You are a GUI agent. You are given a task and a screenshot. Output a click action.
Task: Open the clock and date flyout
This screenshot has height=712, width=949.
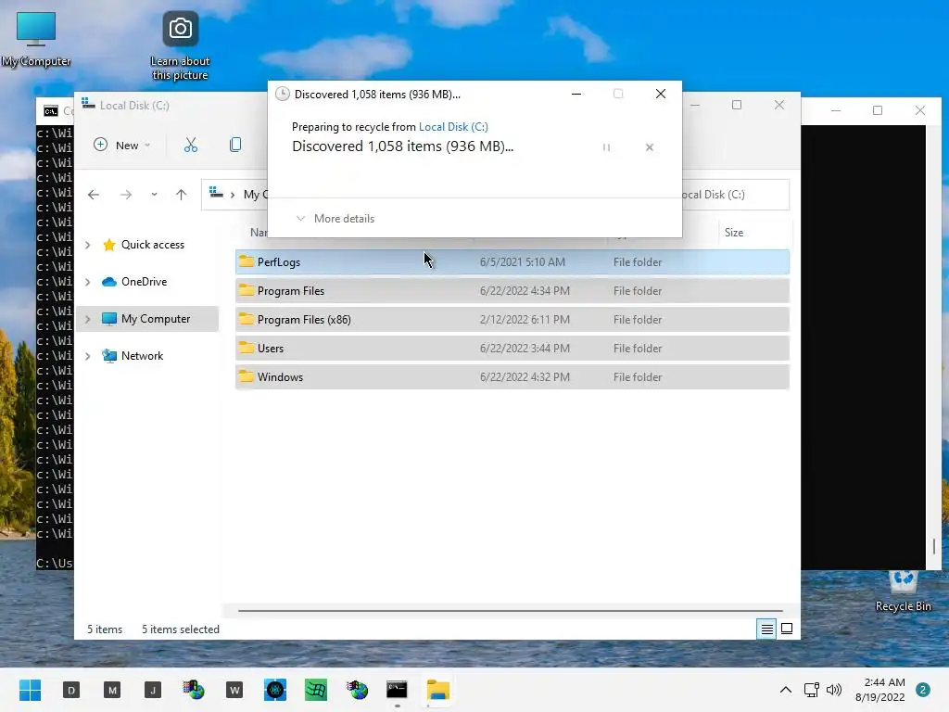[x=880, y=690]
